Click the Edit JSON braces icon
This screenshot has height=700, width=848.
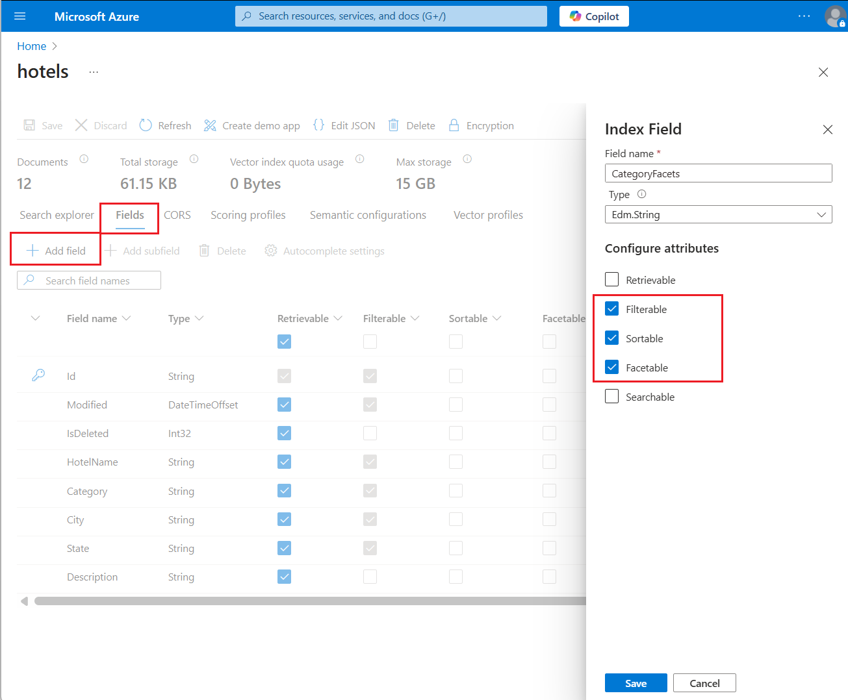(318, 125)
